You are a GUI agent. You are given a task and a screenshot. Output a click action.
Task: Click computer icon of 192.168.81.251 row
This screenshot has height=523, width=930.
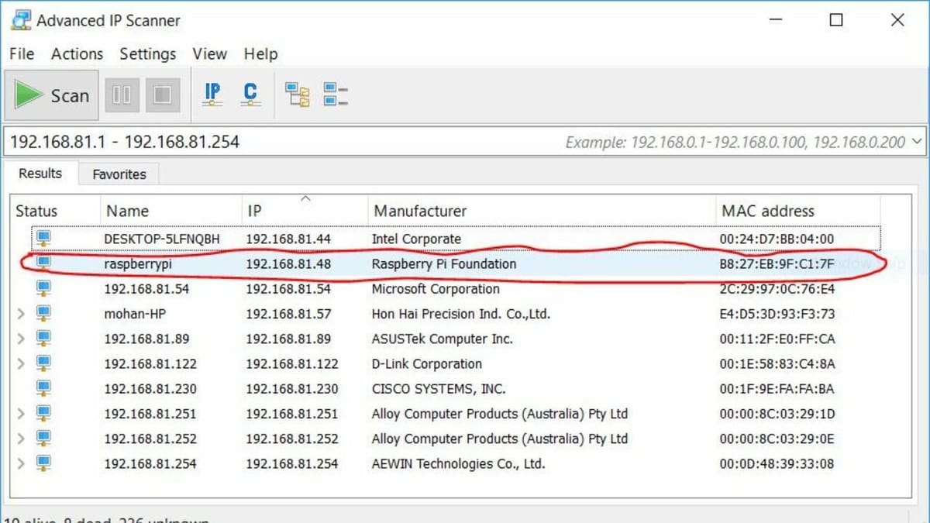(43, 413)
